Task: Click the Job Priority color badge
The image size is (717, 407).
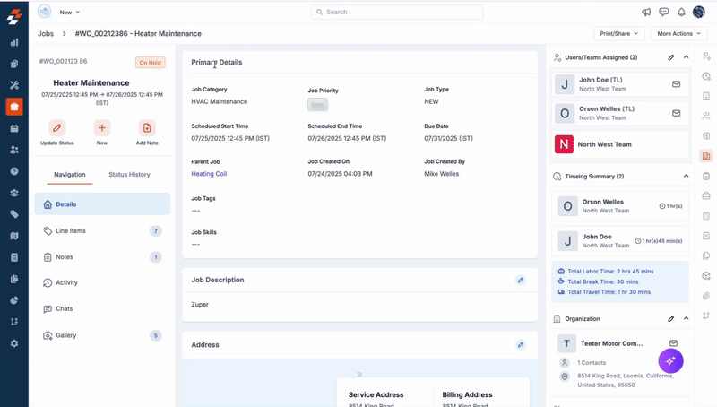Action: (x=317, y=105)
